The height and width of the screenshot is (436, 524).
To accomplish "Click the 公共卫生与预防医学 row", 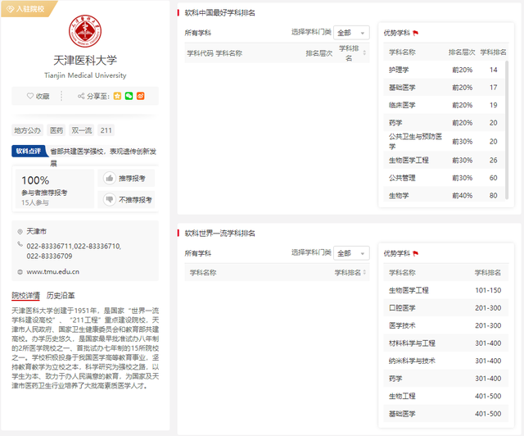I will point(444,142).
